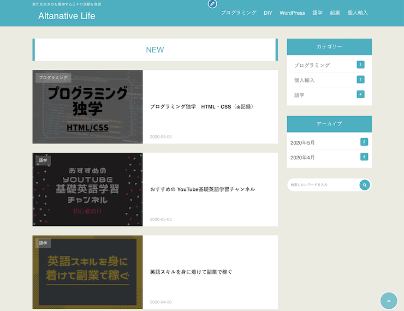
Task: Select WordPress in the top navigation
Action: pyautogui.click(x=292, y=13)
